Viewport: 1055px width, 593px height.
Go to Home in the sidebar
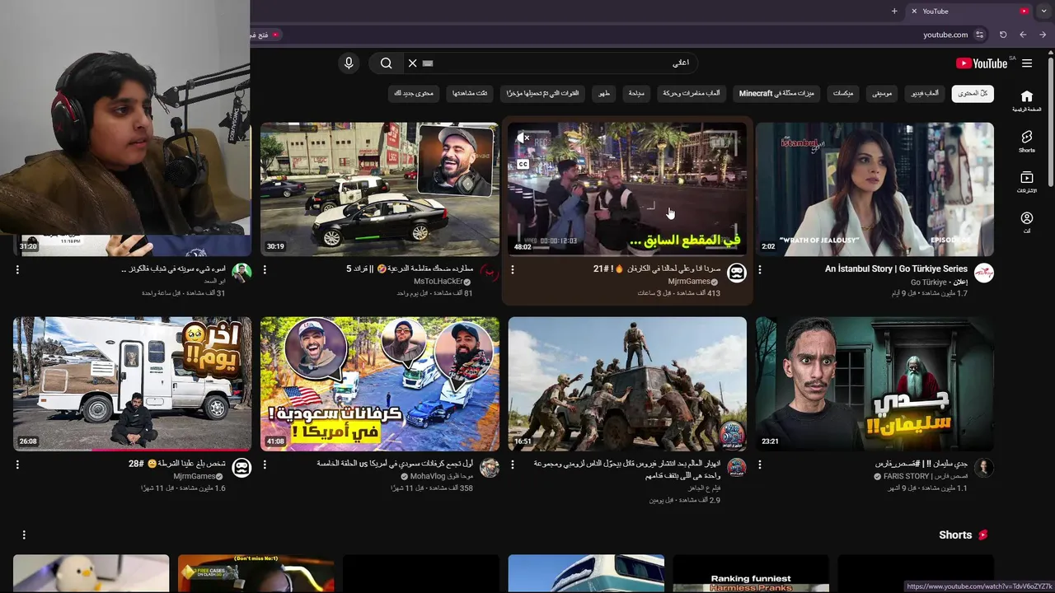pyautogui.click(x=1027, y=101)
